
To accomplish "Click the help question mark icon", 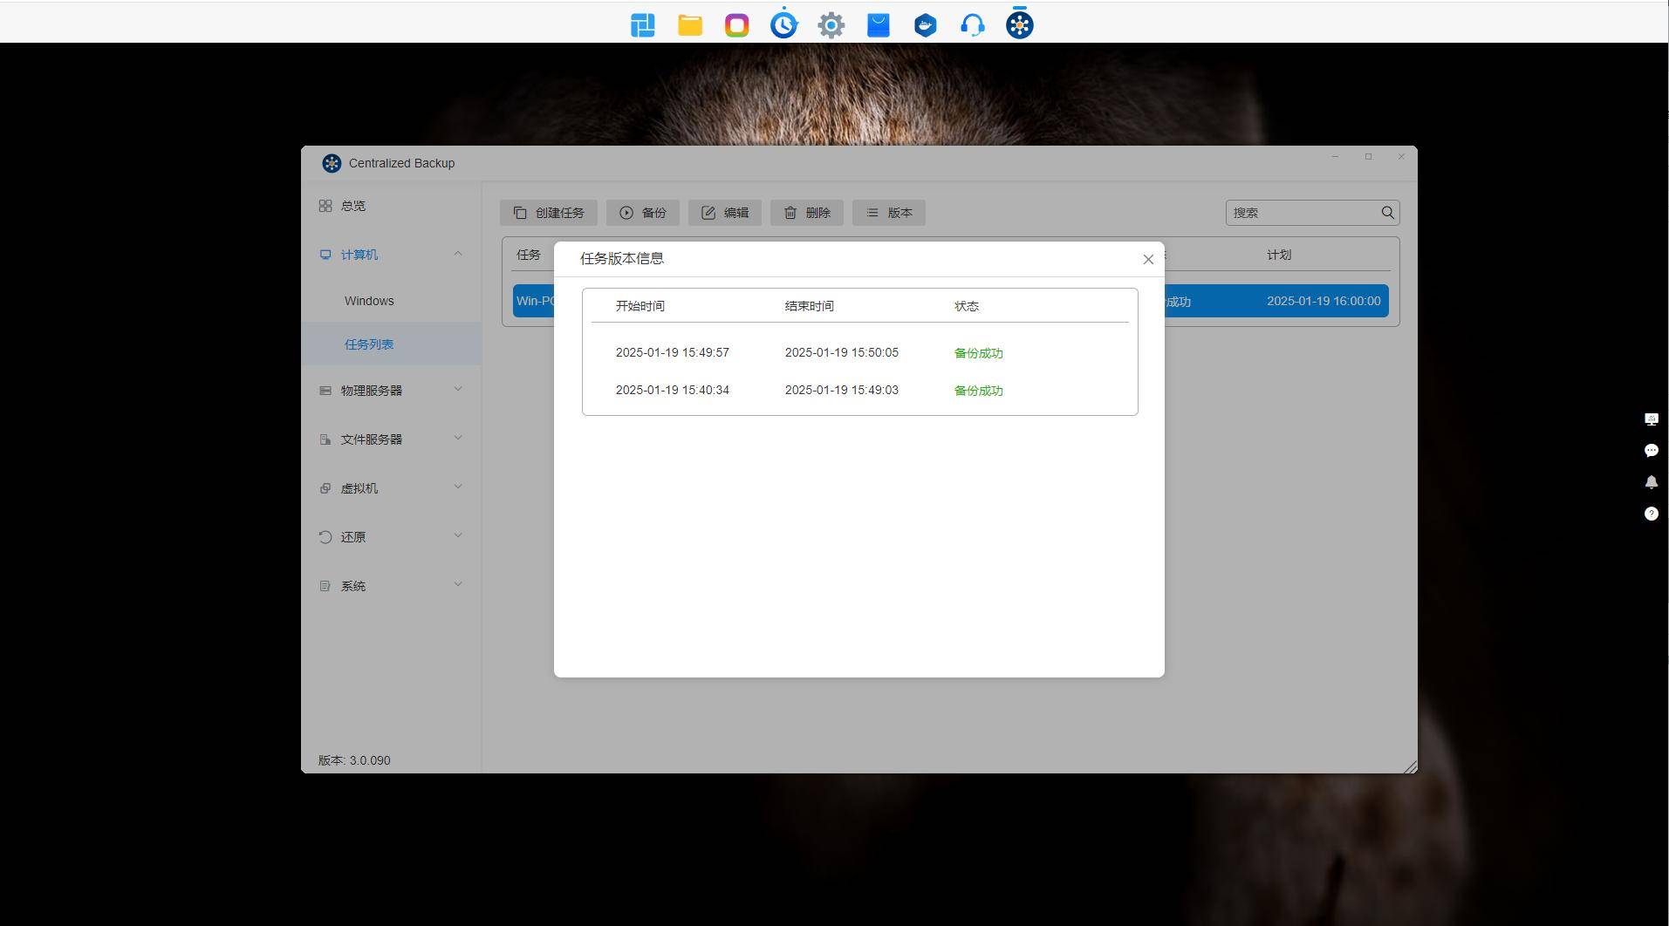I will [1651, 514].
